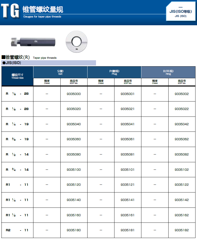The height and width of the screenshot is (240, 197).
Task: Click the ring gauge product image
Action: tap(77, 42)
